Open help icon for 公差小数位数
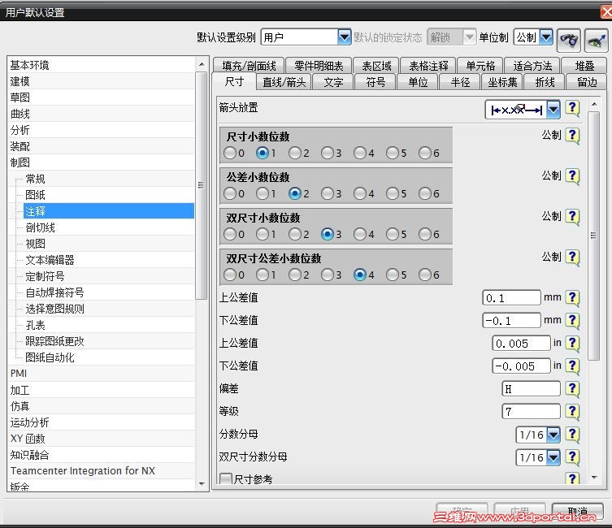The height and width of the screenshot is (528, 612). coord(572,176)
